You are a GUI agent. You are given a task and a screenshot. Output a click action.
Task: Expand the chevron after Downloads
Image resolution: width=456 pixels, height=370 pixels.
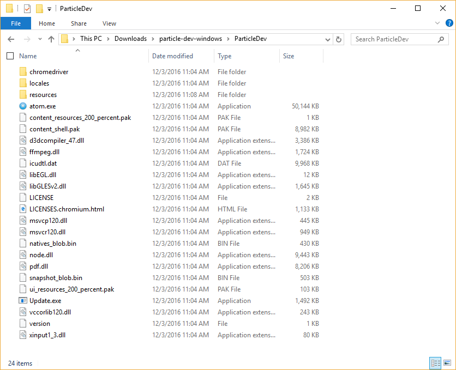[x=153, y=39]
